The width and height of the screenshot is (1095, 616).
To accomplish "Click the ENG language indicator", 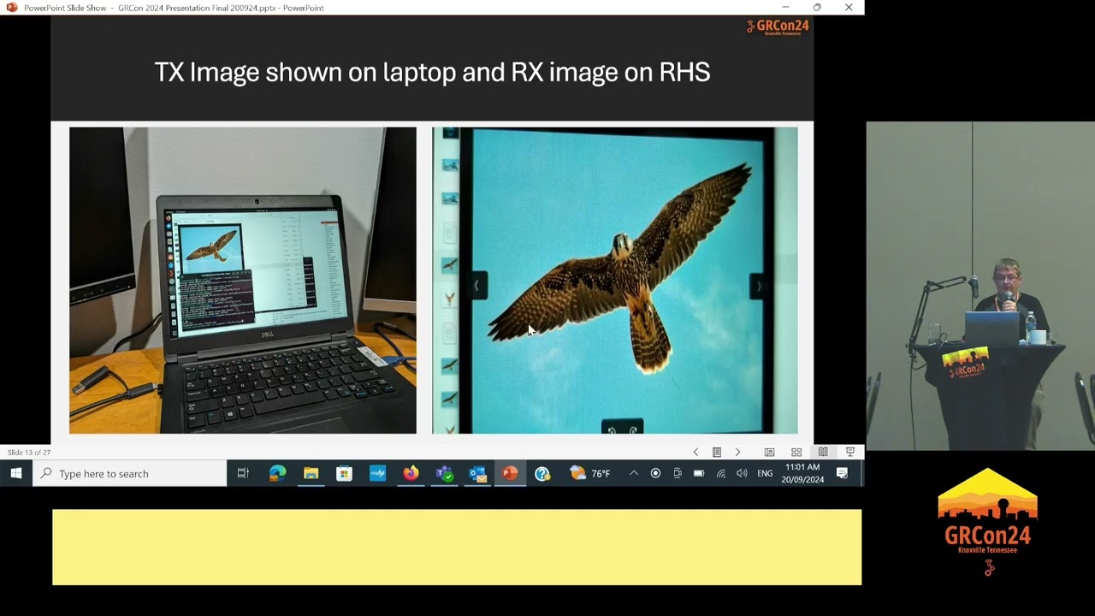I will point(765,473).
